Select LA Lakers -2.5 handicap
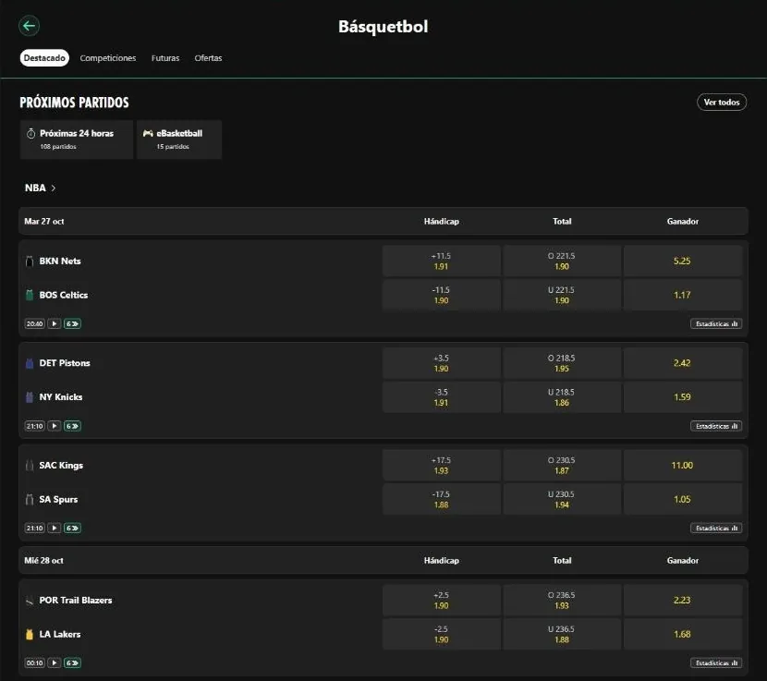The width and height of the screenshot is (767, 681). [x=441, y=634]
